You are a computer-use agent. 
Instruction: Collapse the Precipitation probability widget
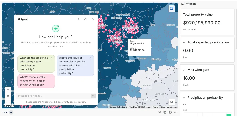(x=184, y=98)
